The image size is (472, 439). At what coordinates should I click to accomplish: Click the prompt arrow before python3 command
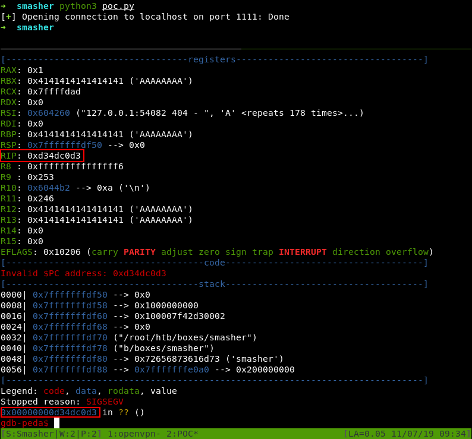4,6
